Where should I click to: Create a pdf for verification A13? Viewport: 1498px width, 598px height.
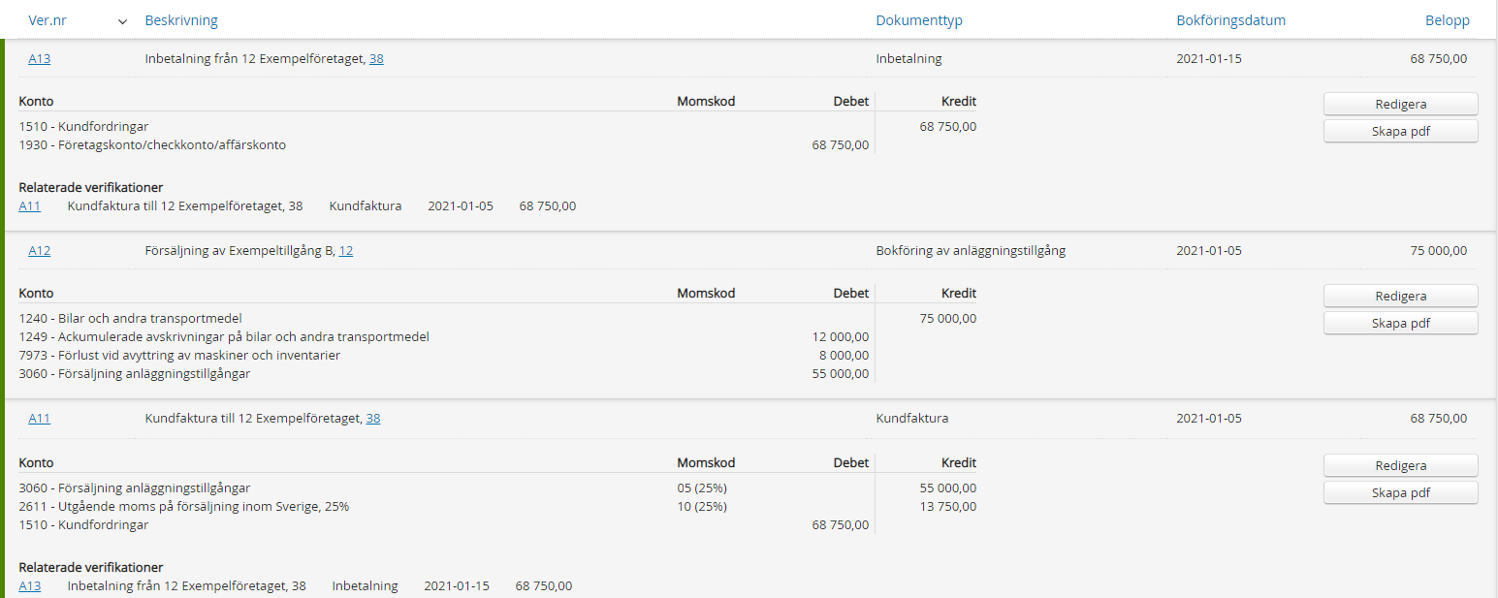pyautogui.click(x=1400, y=131)
